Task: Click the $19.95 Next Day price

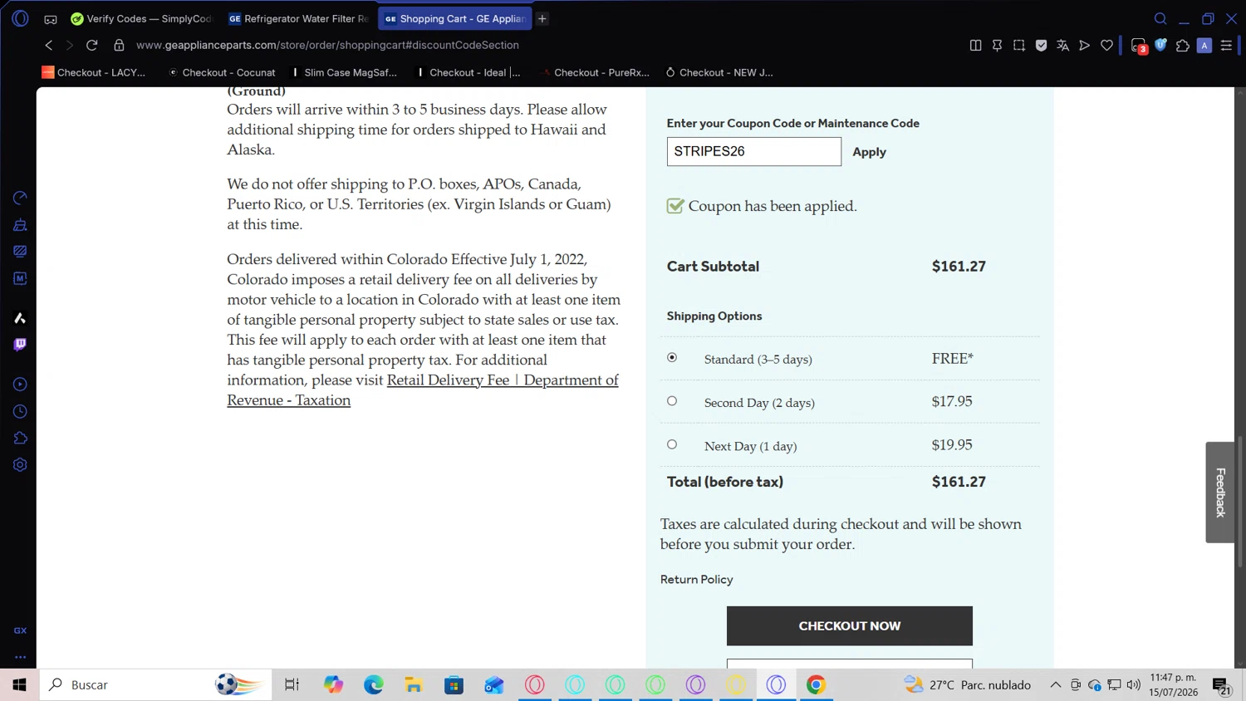Action: point(951,444)
